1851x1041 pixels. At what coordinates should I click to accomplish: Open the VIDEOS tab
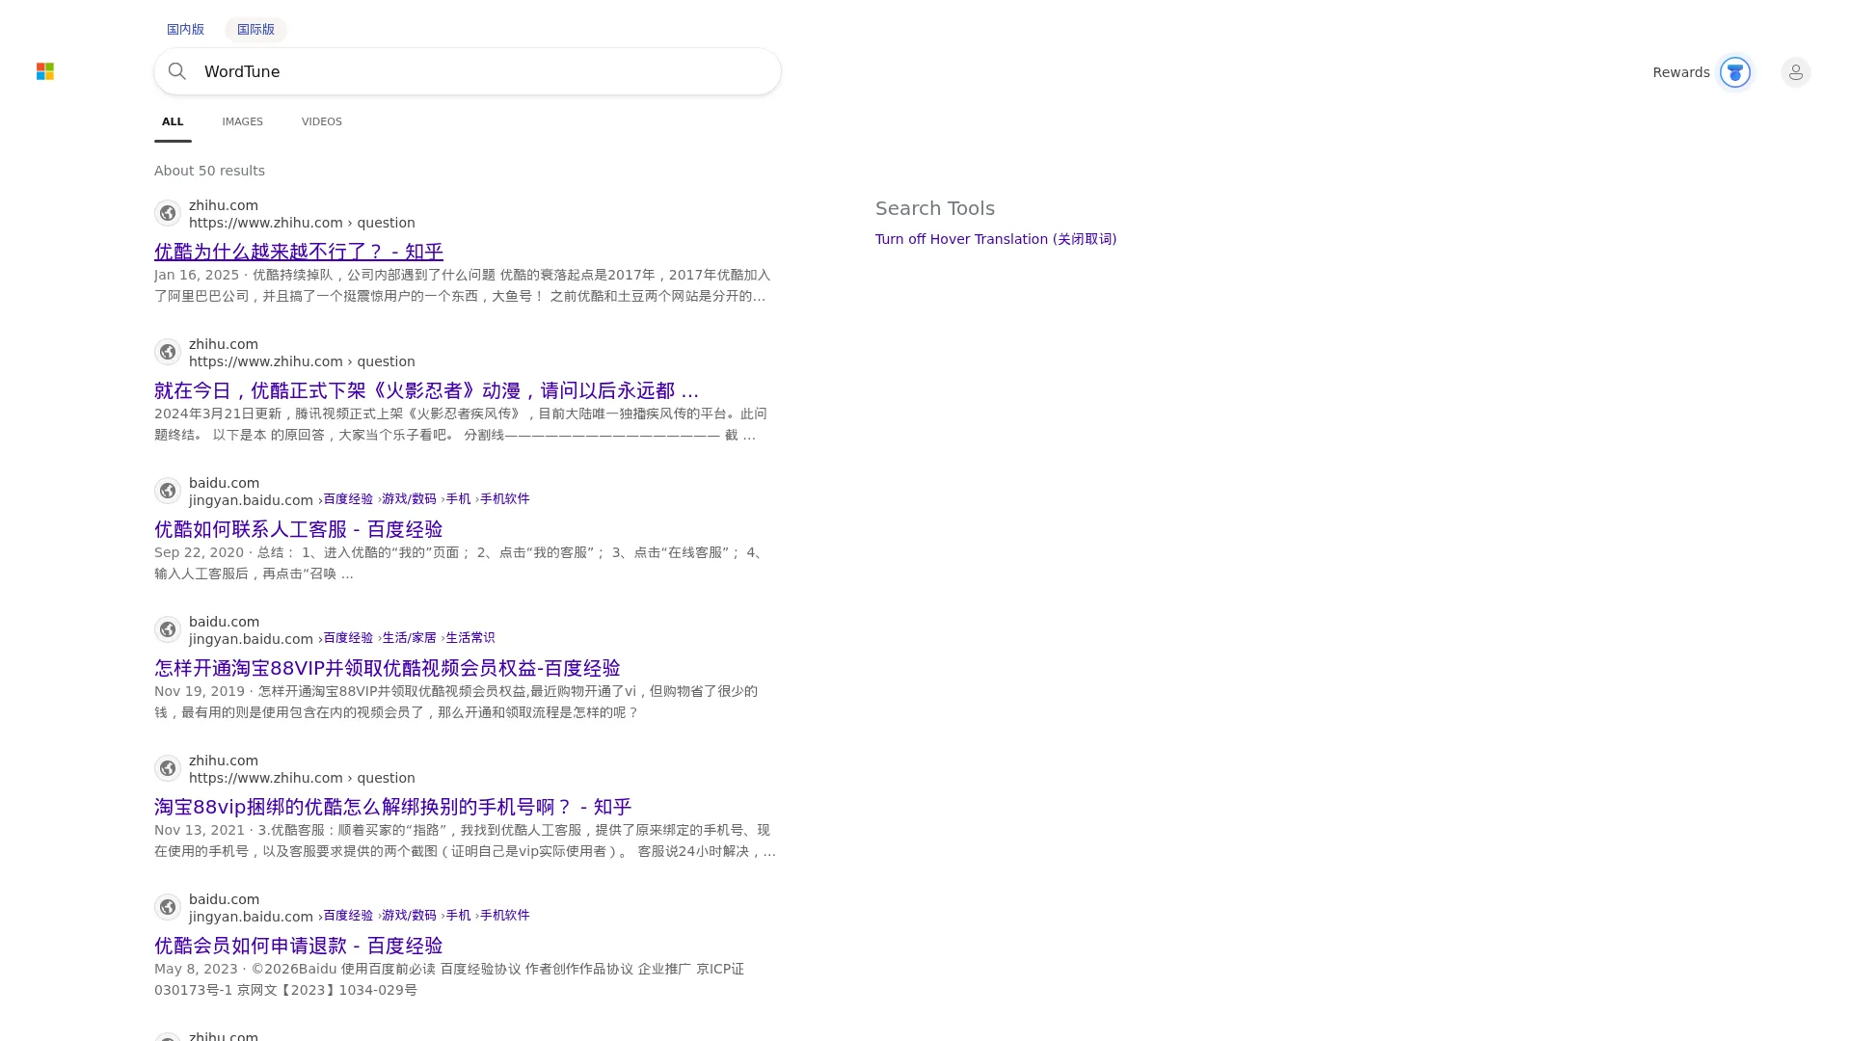pos(322,121)
